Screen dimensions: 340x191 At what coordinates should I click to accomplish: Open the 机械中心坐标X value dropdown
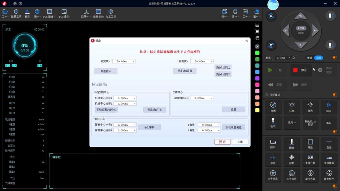click(135, 98)
